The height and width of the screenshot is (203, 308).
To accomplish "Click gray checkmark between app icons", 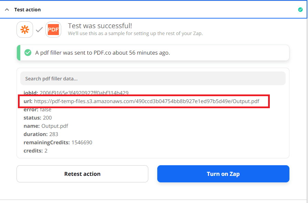I will (x=39, y=30).
